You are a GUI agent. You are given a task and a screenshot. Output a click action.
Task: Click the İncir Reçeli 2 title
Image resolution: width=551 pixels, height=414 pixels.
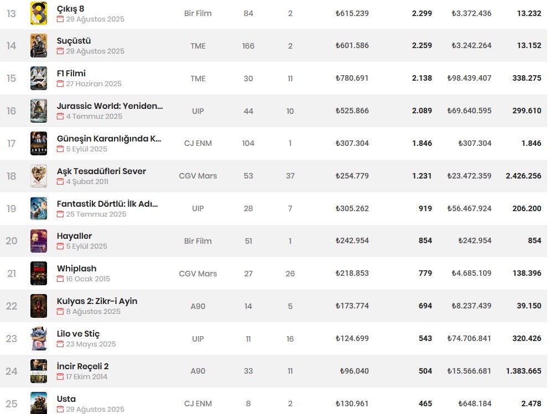[x=82, y=366]
